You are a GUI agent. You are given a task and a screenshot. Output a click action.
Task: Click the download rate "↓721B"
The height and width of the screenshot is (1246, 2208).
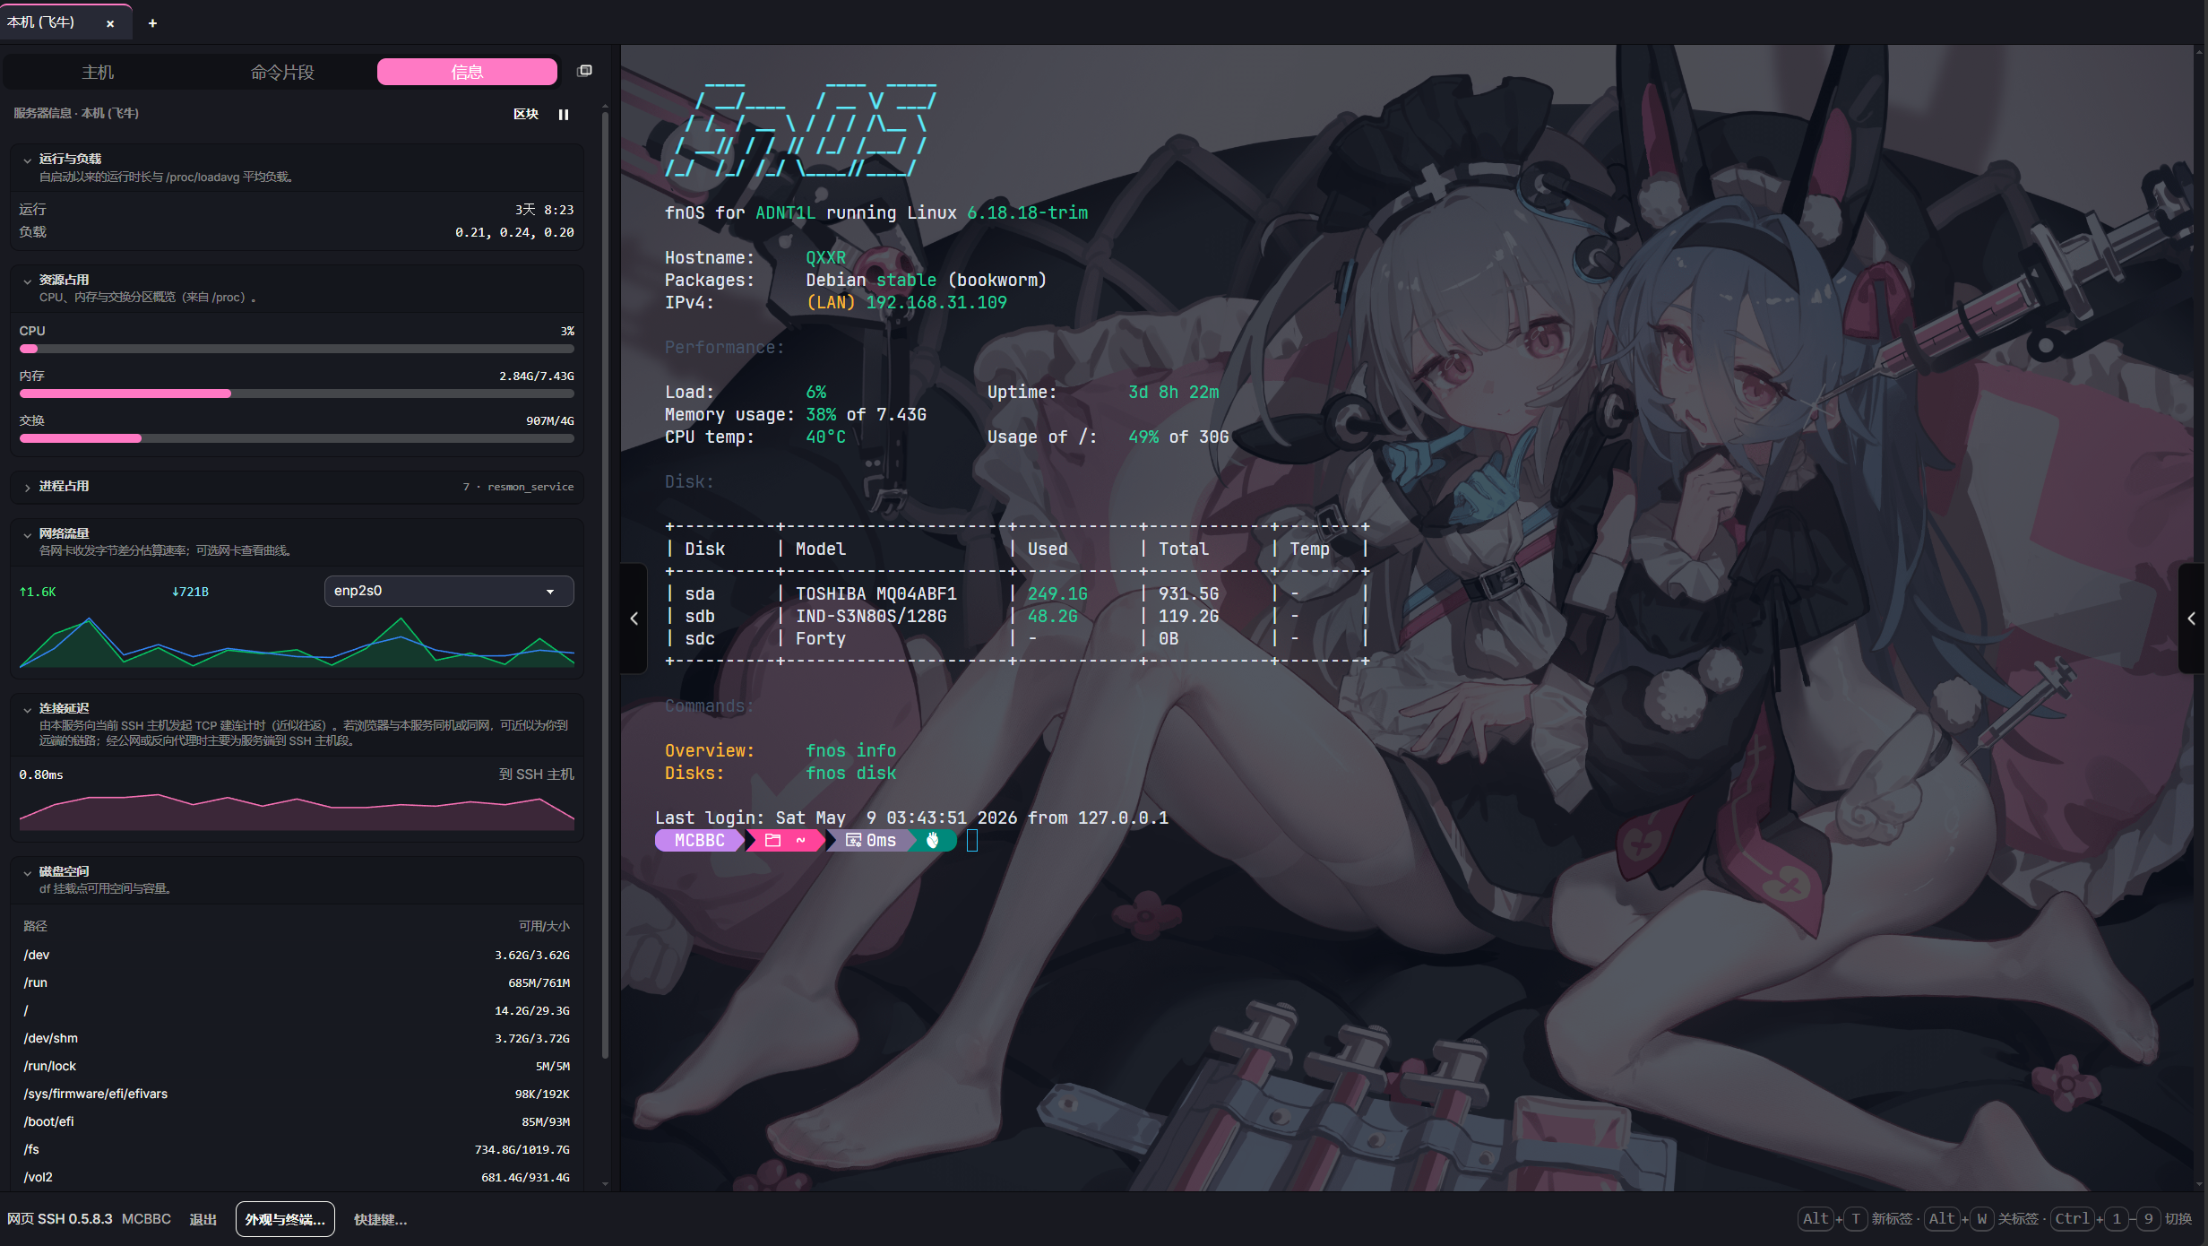[190, 592]
